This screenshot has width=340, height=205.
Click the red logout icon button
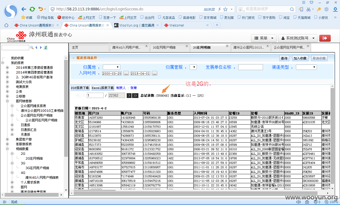click(x=325, y=38)
